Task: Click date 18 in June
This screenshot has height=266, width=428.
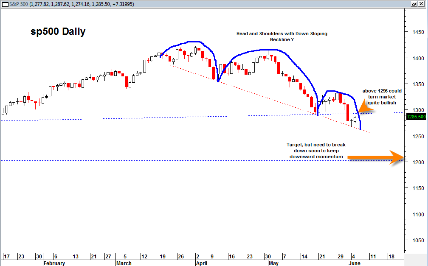Action: point(391,256)
